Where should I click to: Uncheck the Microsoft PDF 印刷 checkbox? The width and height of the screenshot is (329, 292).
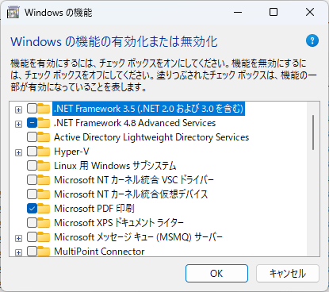pos(32,209)
